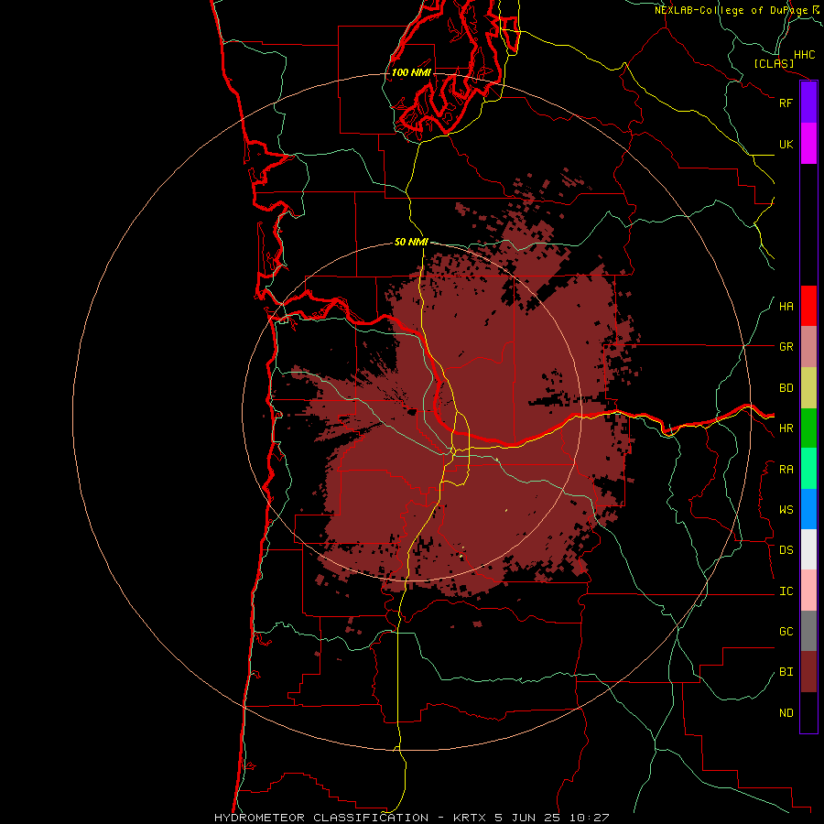Click the DS legend label
This screenshot has width=824, height=824.
(786, 550)
